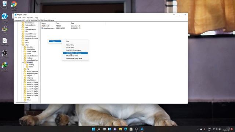Click the ResourcePolicyStore folder icon
The height and width of the screenshot is (132, 235).
coord(23,38)
